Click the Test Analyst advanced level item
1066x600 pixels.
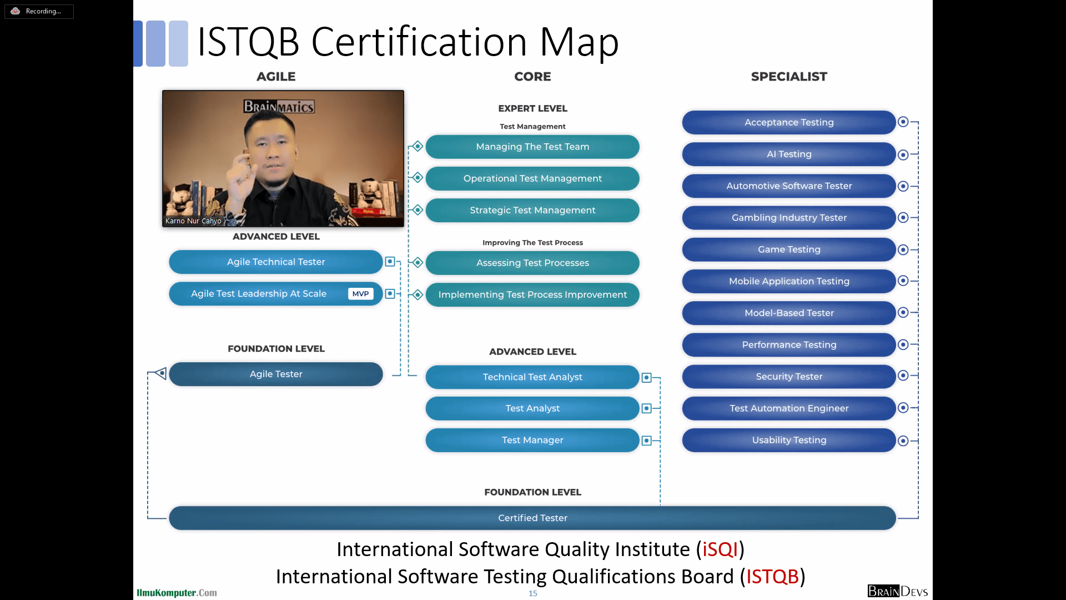(x=532, y=409)
